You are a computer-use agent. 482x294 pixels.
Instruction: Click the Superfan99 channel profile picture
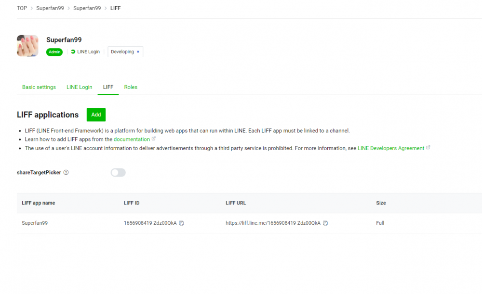[x=27, y=45]
